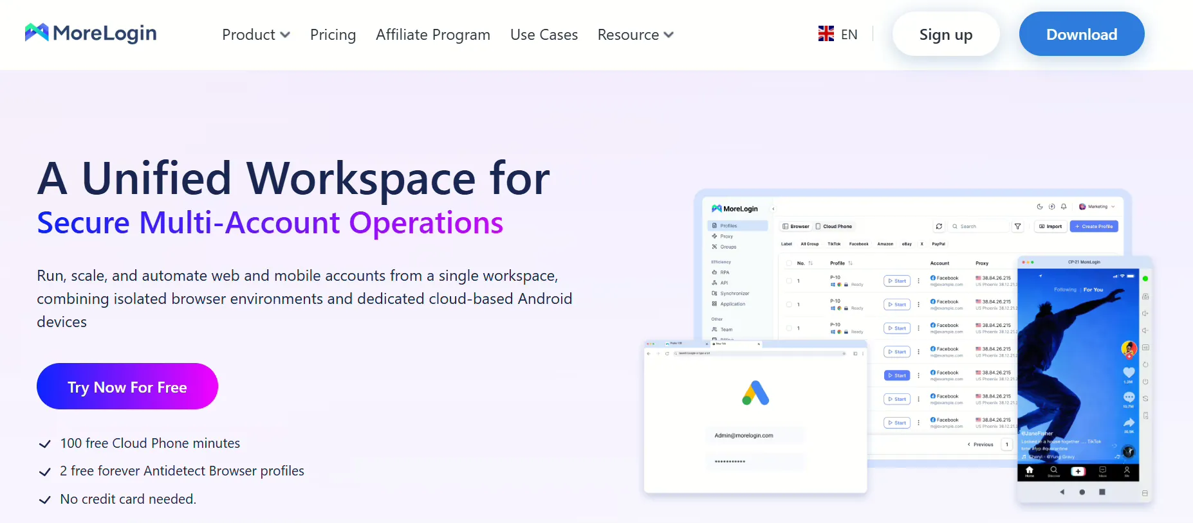Image resolution: width=1193 pixels, height=523 pixels.
Task: Click the Import button in the app preview
Action: click(x=1050, y=226)
